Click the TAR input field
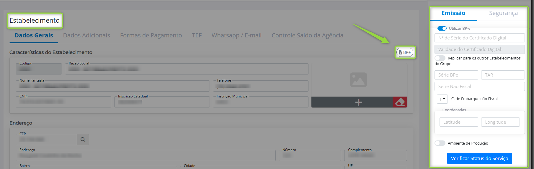 click(503, 75)
